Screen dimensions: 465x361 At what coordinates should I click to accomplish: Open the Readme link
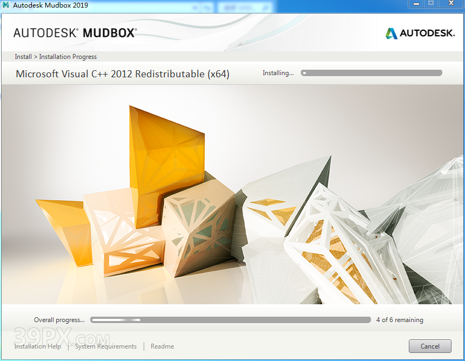(162, 346)
